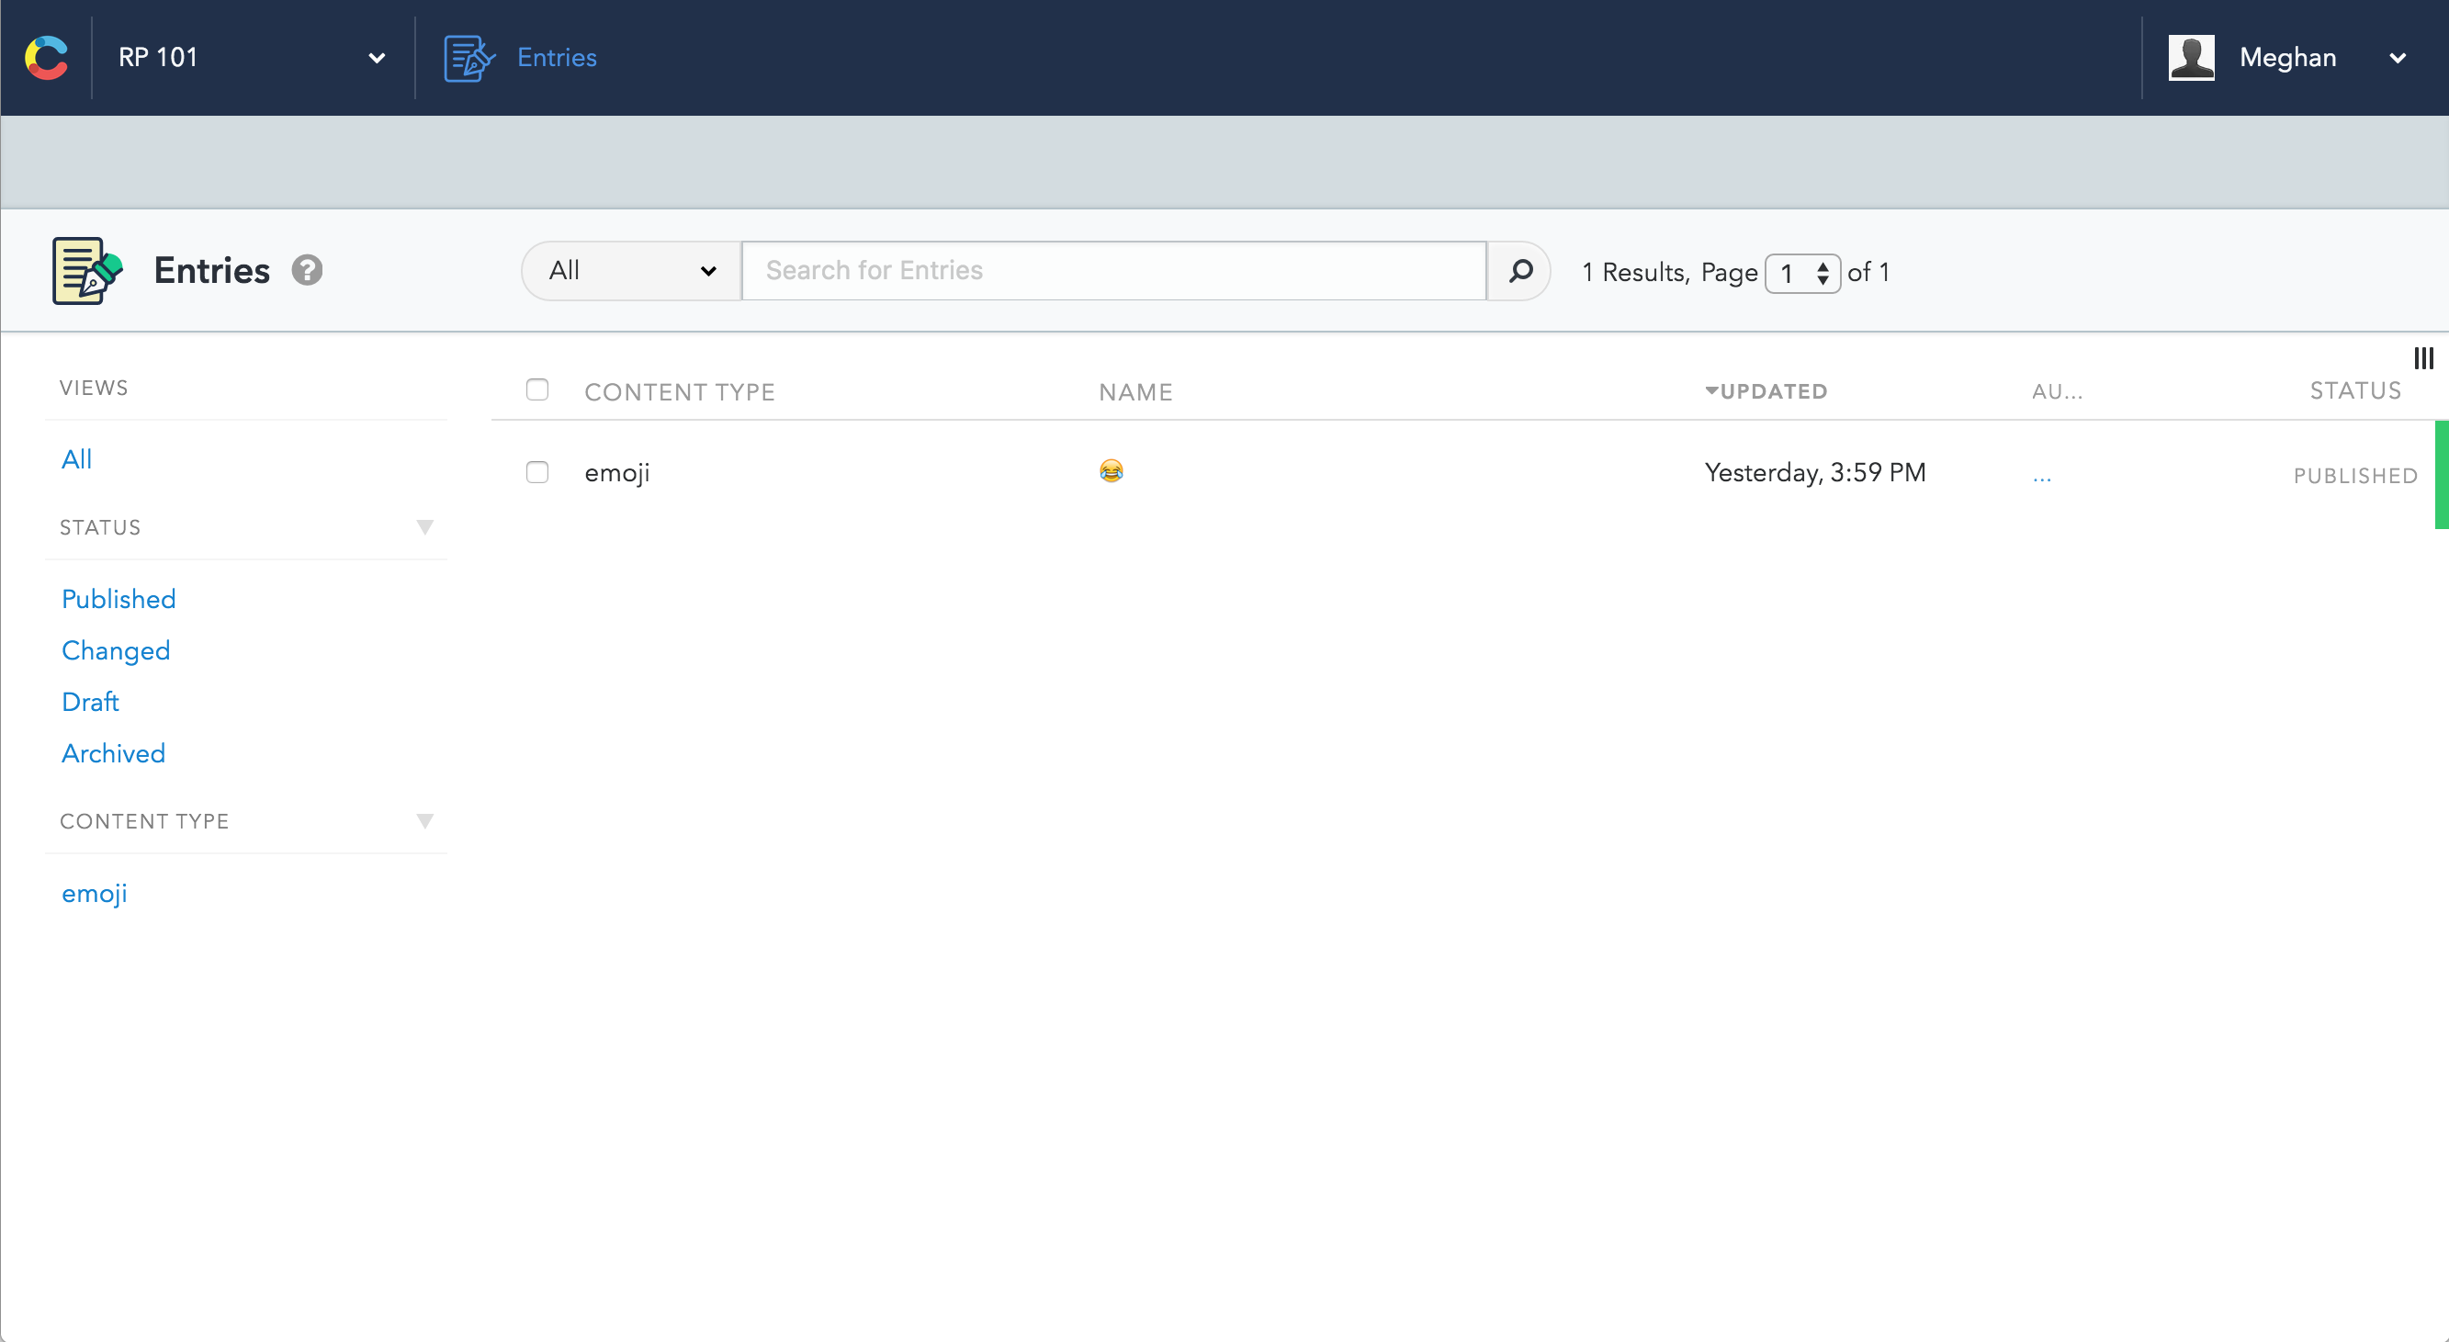Select the Archived status view
2449x1342 pixels.
coord(113,752)
